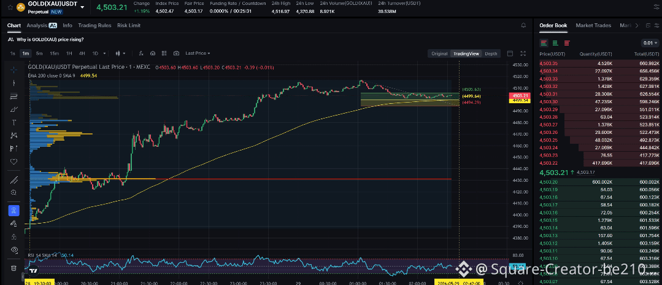Open price alerts bell
The height and width of the screenshot is (285, 662).
[x=523, y=25]
